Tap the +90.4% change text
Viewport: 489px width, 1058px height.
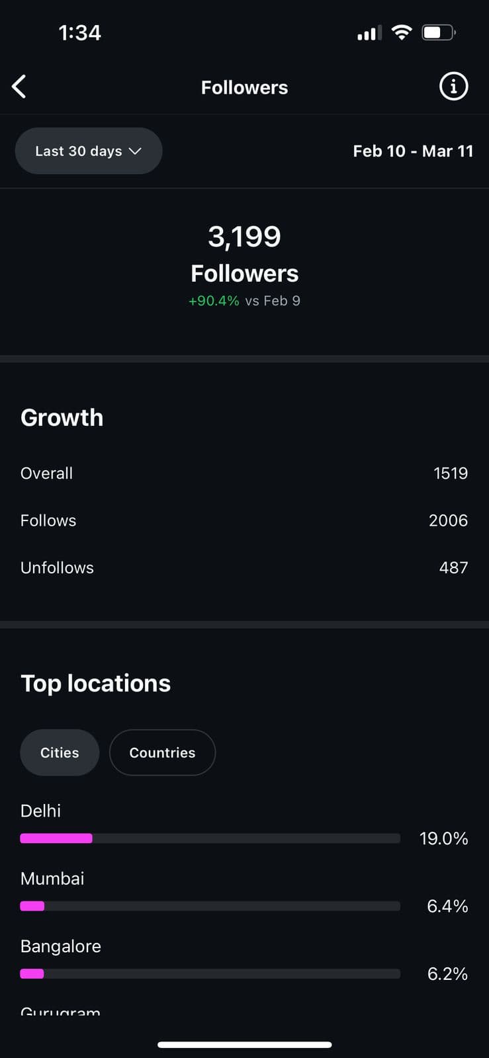click(214, 301)
